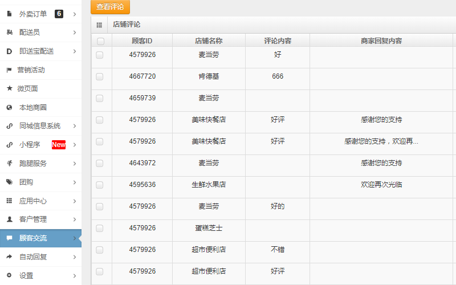
Task: Open the 顾客交流 menu item
Action: click(33, 238)
